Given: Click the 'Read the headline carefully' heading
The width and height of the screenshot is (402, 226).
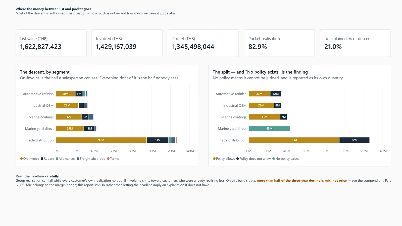Looking at the screenshot, I should pos(37,176).
